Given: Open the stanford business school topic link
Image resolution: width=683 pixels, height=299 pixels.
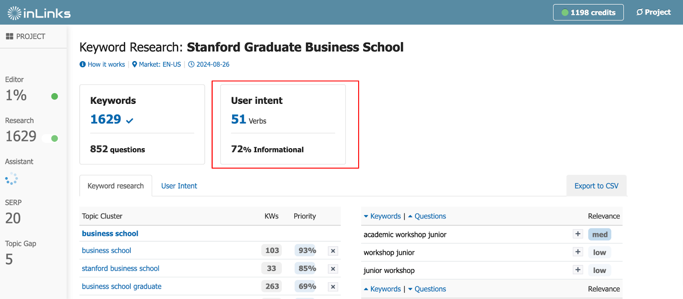Looking at the screenshot, I should point(120,269).
